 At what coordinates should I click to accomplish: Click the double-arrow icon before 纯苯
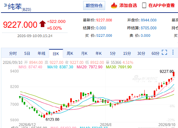point(6,5)
